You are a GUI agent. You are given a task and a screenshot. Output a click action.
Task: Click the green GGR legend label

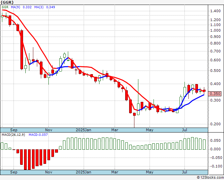5,7
